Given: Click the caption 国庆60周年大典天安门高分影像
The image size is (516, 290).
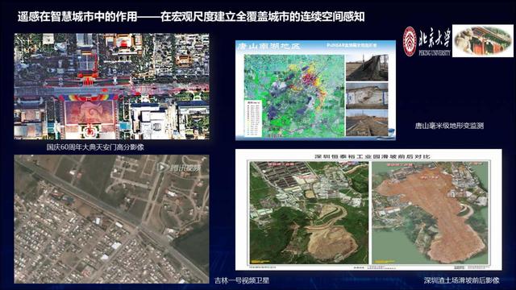Looking at the screenshot, I should (95, 147).
